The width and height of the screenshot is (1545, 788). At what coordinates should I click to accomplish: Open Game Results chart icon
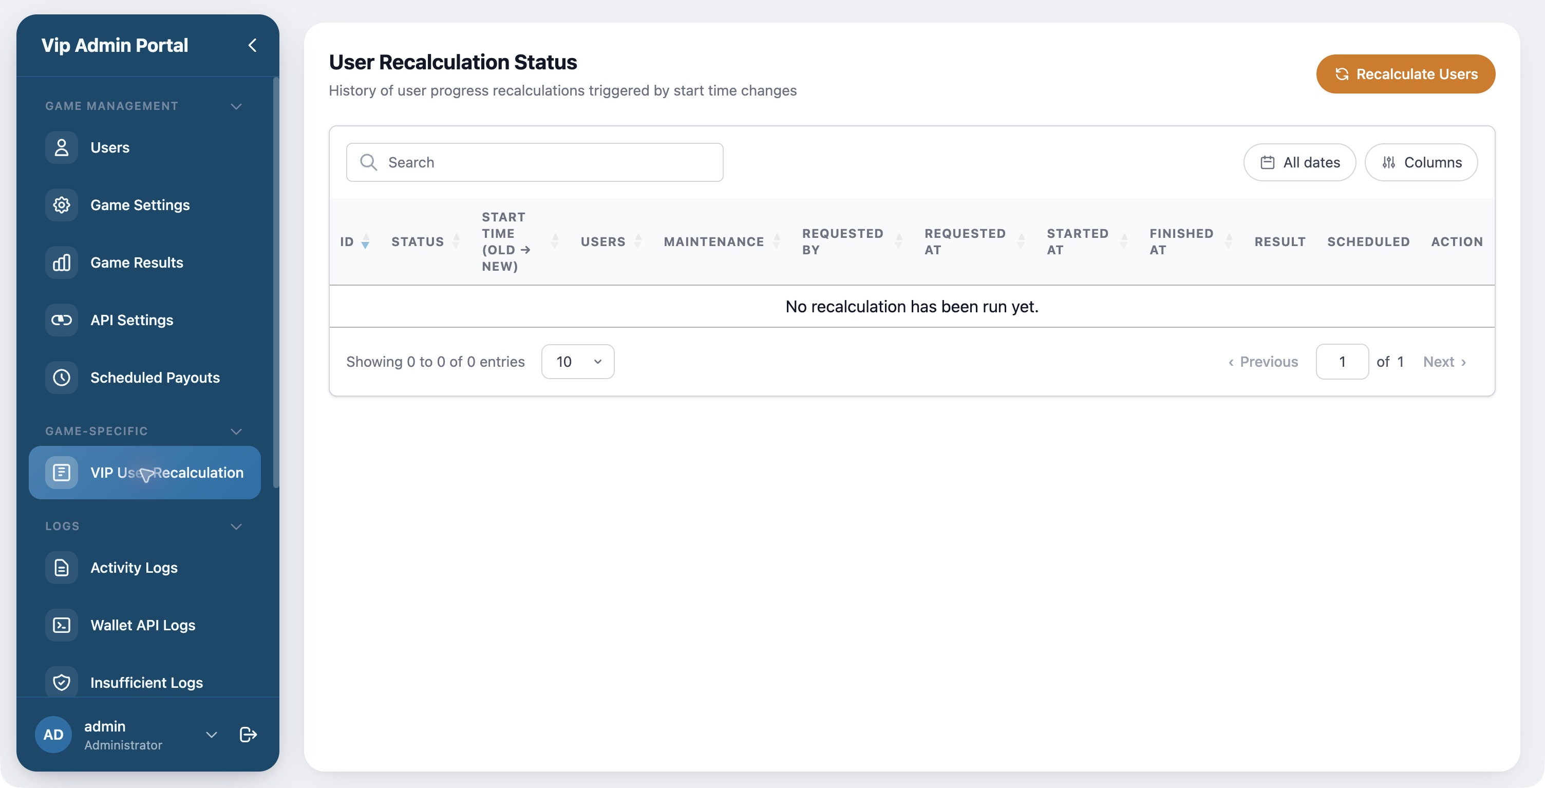click(61, 262)
